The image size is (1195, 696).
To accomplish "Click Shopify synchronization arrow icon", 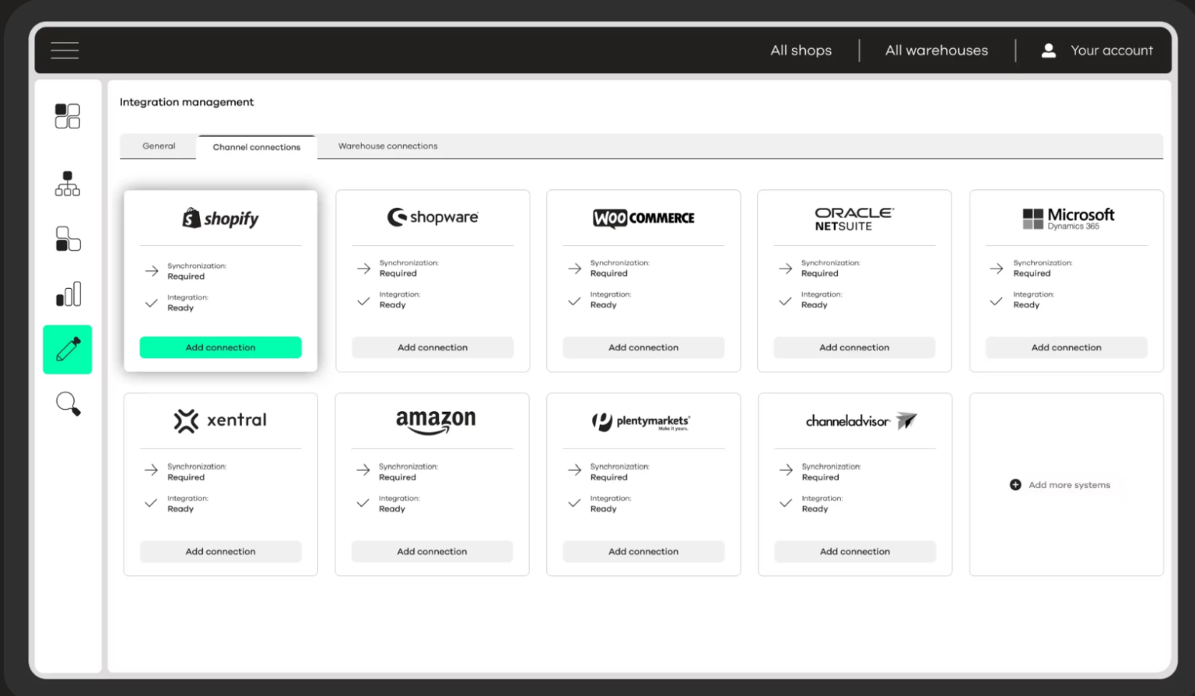I will click(152, 271).
